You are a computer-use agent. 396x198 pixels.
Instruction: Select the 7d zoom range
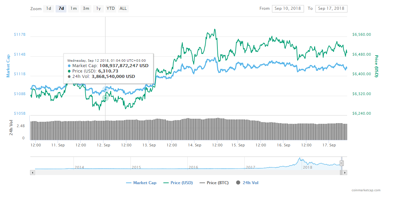(x=61, y=8)
